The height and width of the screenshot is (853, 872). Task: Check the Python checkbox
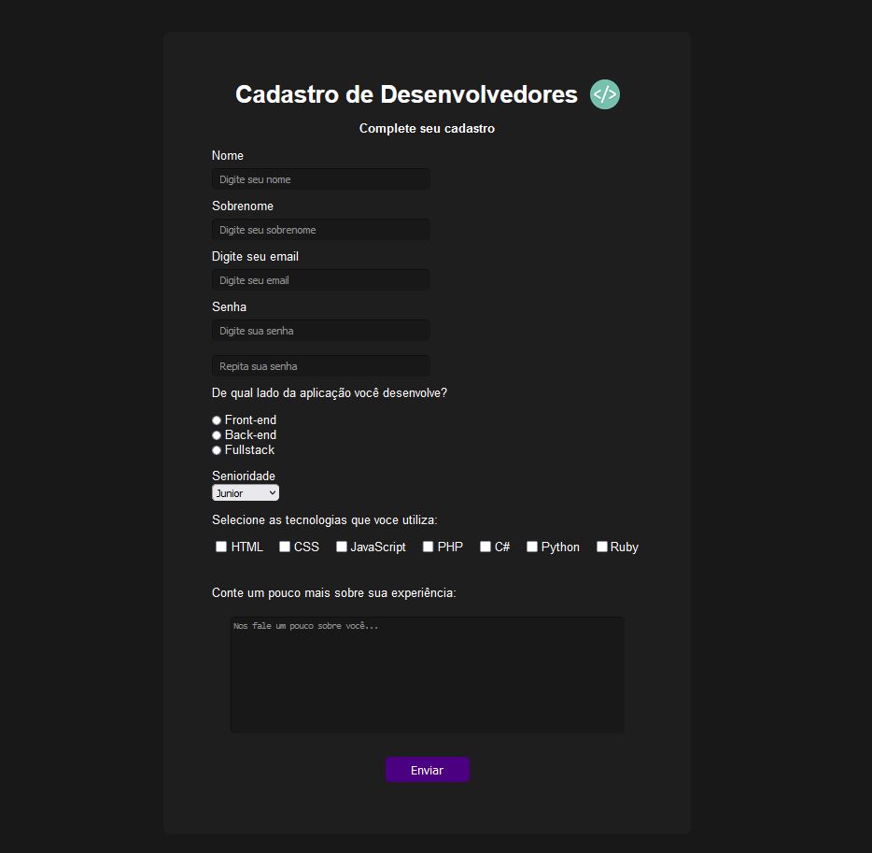pos(531,547)
